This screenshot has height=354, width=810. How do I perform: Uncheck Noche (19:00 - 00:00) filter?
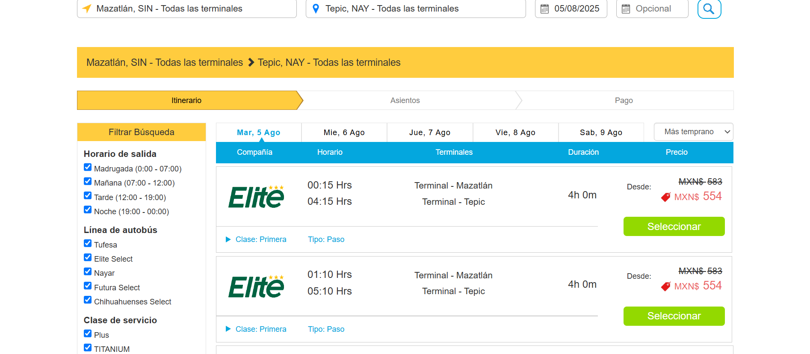(88, 210)
